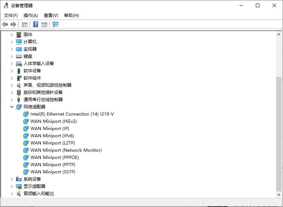This screenshot has height=207, width=283.
Task: Select WAN Miniport (L2TP) entry
Action: (x=53, y=143)
